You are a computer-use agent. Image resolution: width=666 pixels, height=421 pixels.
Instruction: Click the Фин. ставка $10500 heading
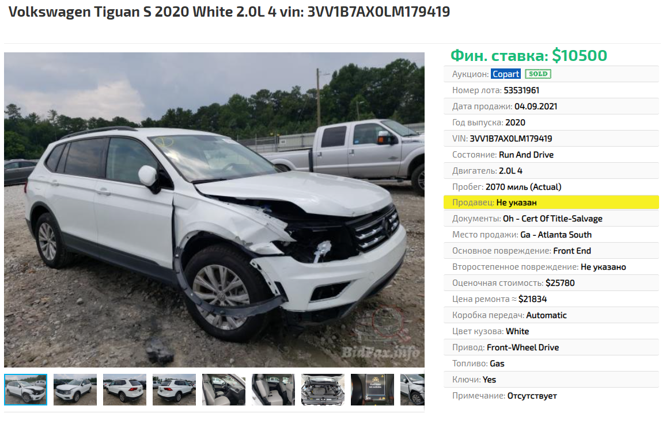[528, 56]
